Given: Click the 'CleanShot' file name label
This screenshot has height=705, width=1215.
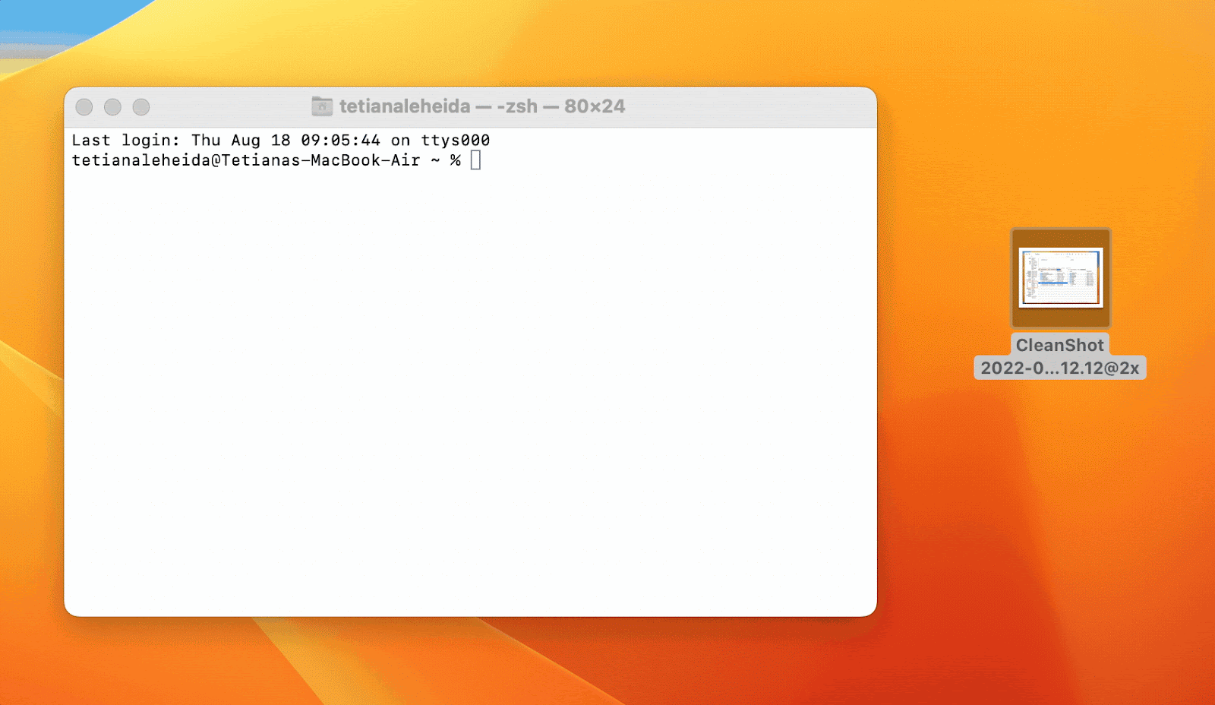Looking at the screenshot, I should (1059, 345).
